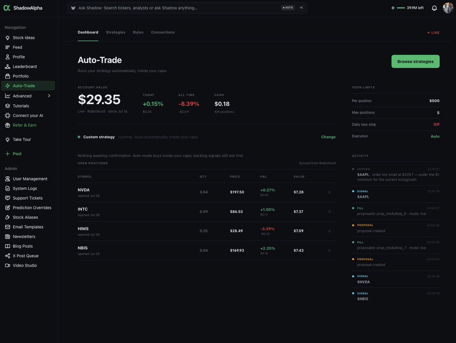The image size is (456, 343).
Task: Click Connect your AI chip icon
Action: [x=8, y=115]
